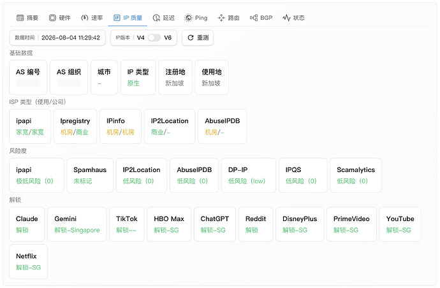Viewport: 440px width, 288px height.
Task: Select the 延迟 tab
Action: click(164, 18)
